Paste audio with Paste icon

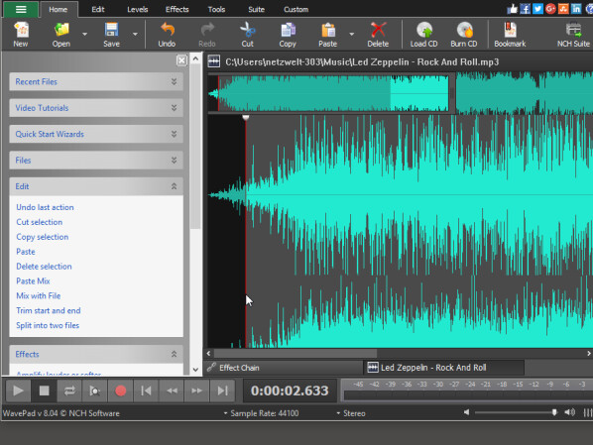(x=328, y=35)
